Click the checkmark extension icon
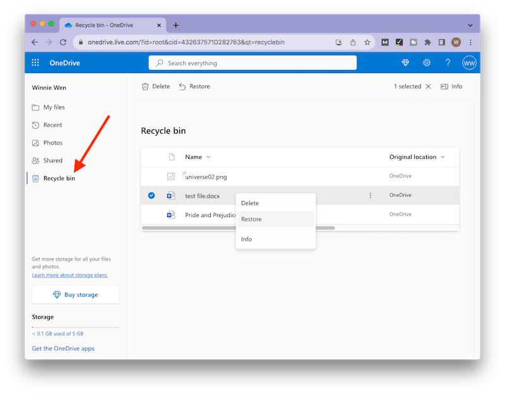 pos(399,42)
